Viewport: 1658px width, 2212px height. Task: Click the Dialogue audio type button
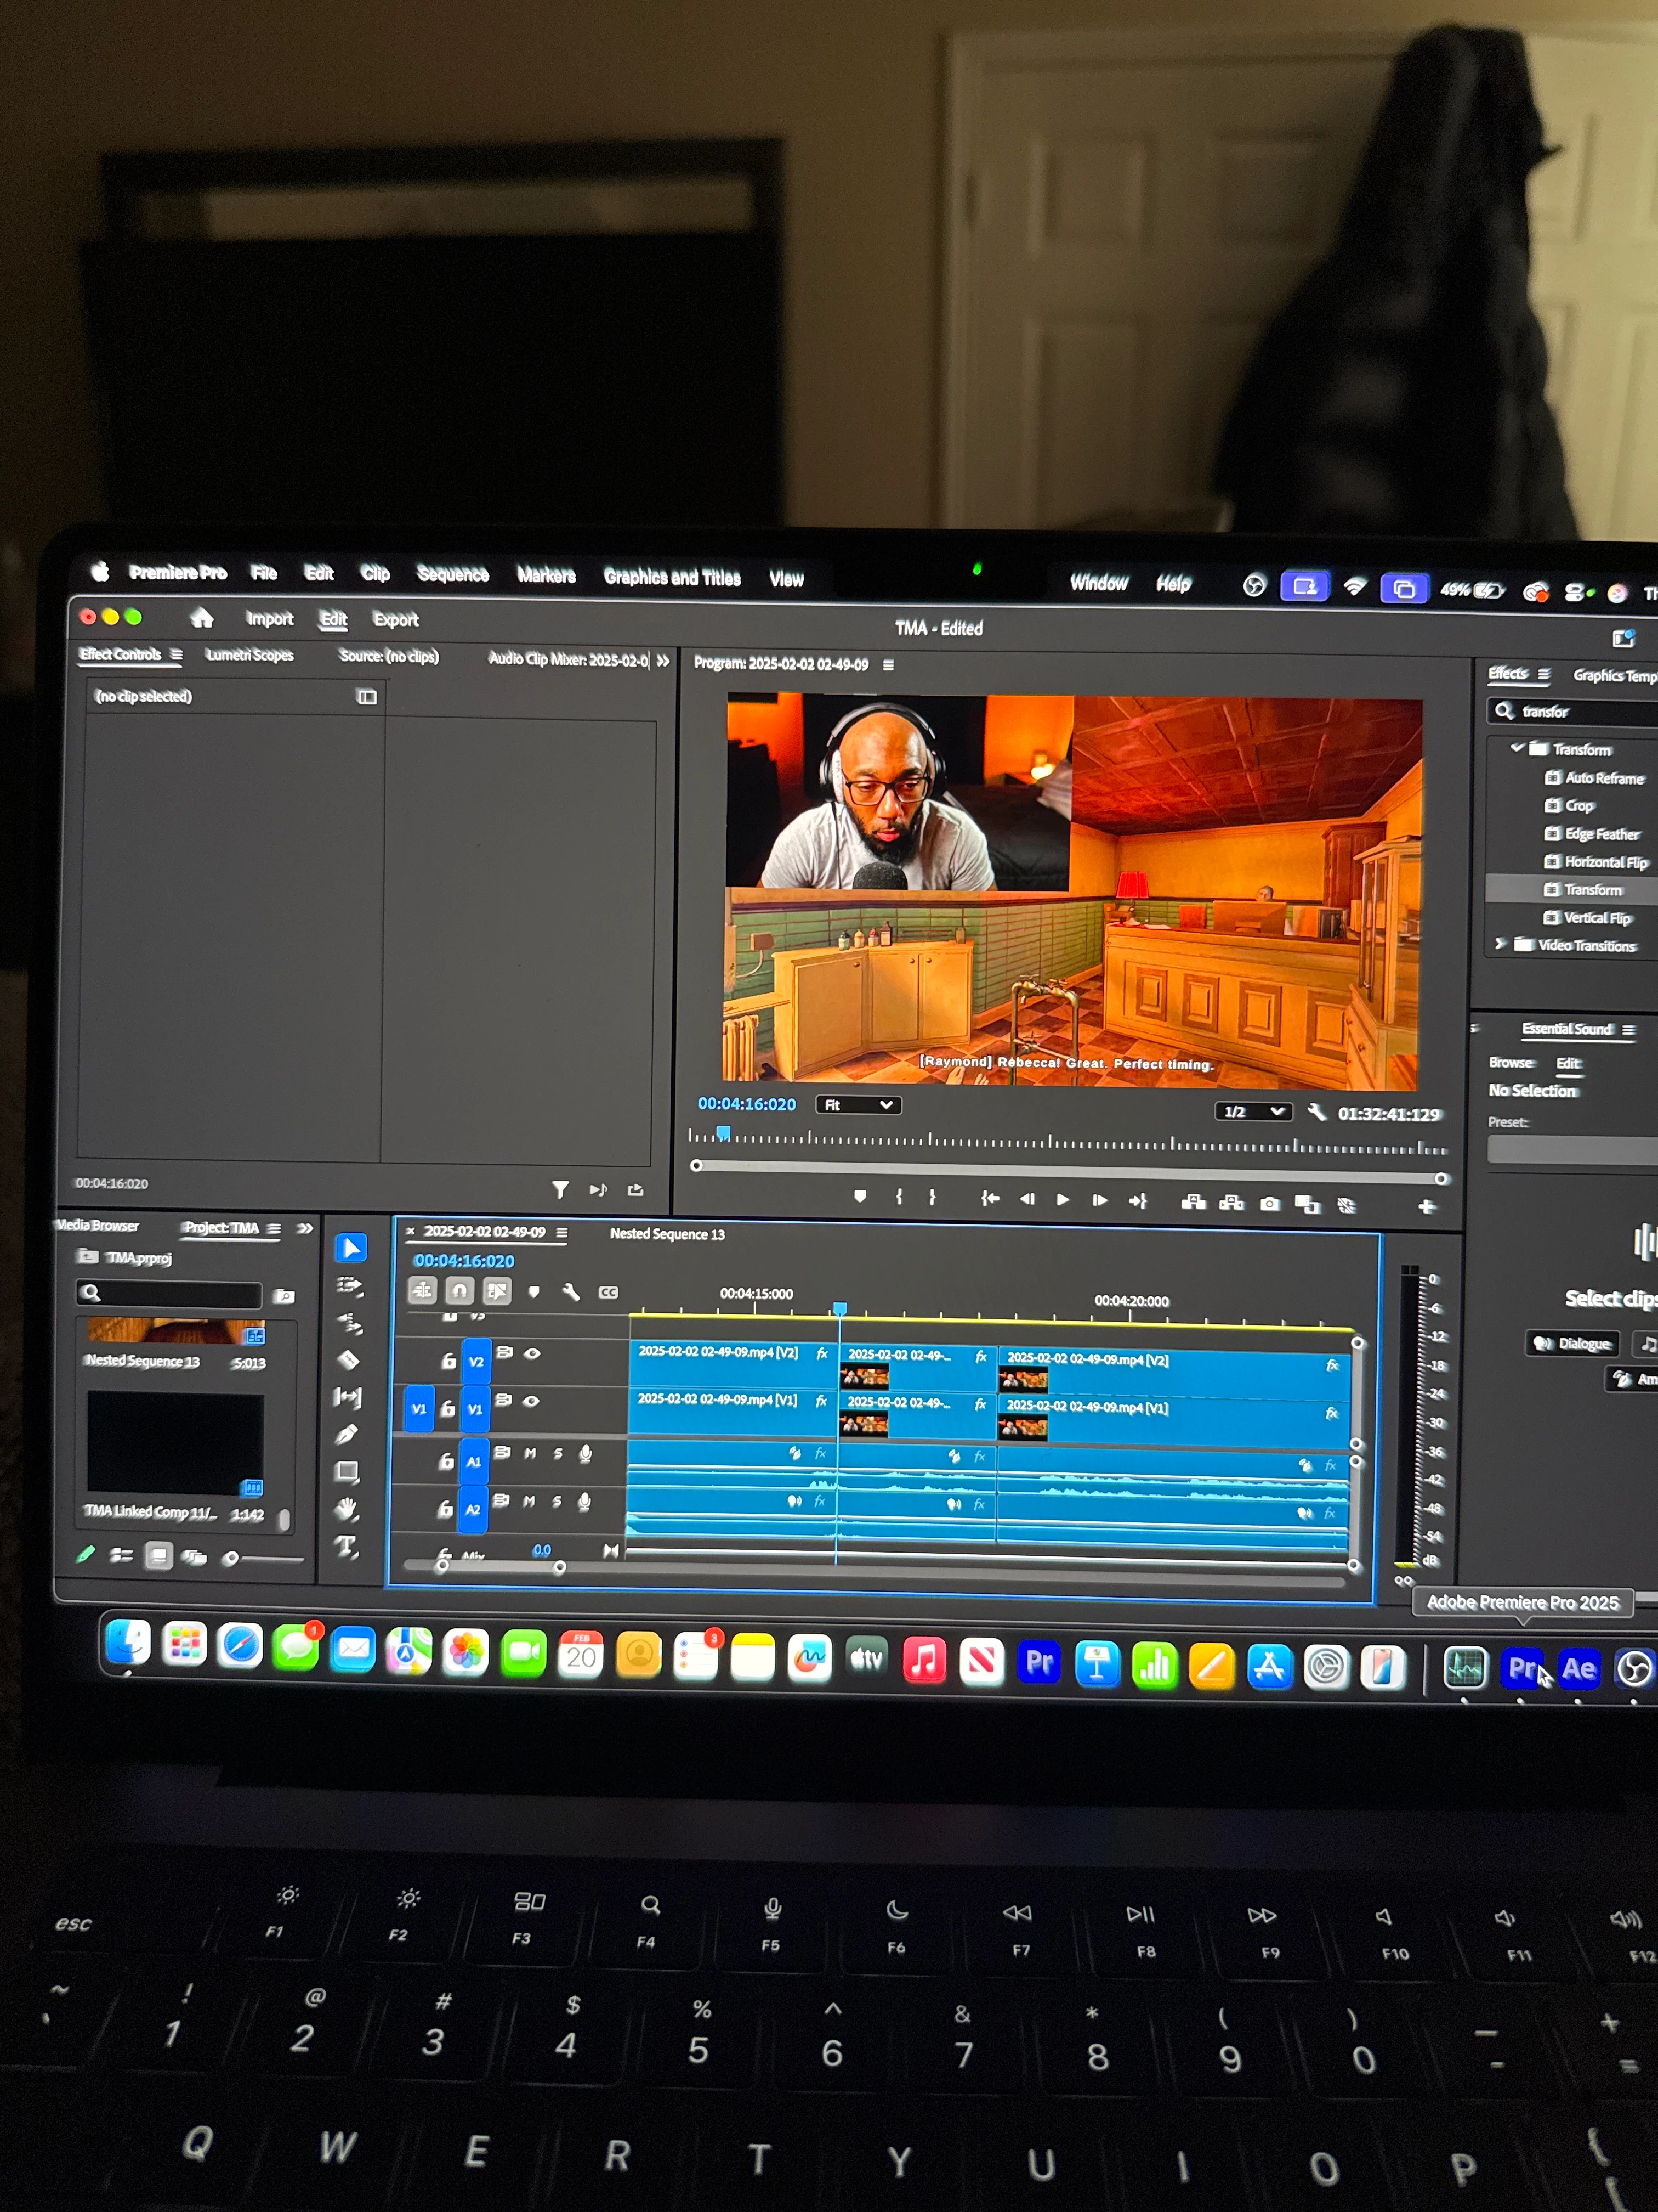1573,1343
